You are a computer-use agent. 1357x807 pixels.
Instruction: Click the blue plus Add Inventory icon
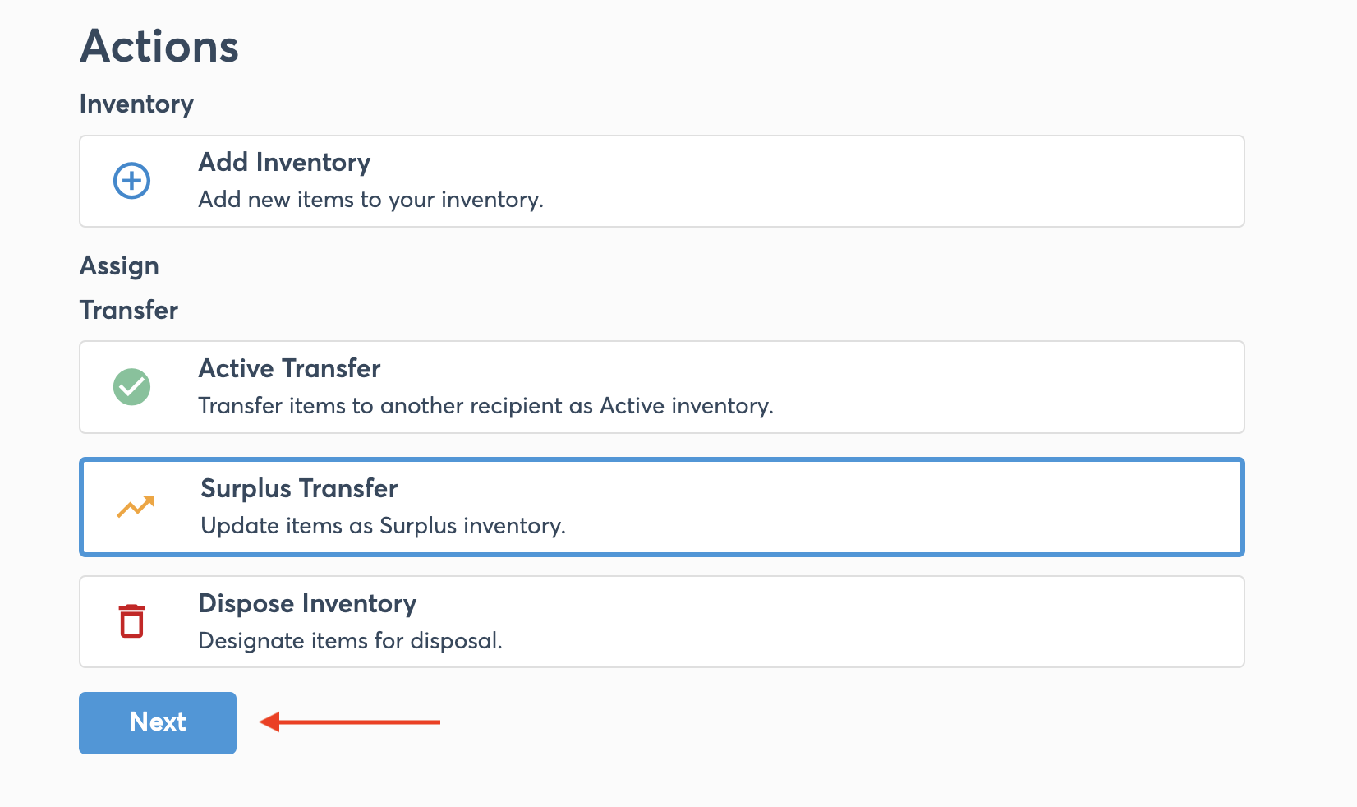pyautogui.click(x=131, y=181)
